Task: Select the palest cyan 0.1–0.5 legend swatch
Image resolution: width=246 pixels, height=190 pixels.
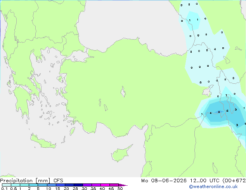Action: pyautogui.click(x=7, y=185)
